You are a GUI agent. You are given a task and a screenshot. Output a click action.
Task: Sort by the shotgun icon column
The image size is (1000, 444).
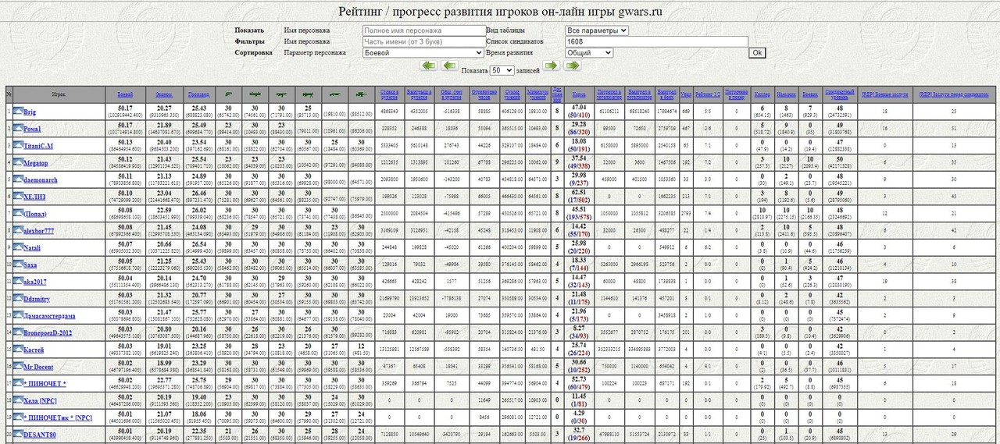334,94
